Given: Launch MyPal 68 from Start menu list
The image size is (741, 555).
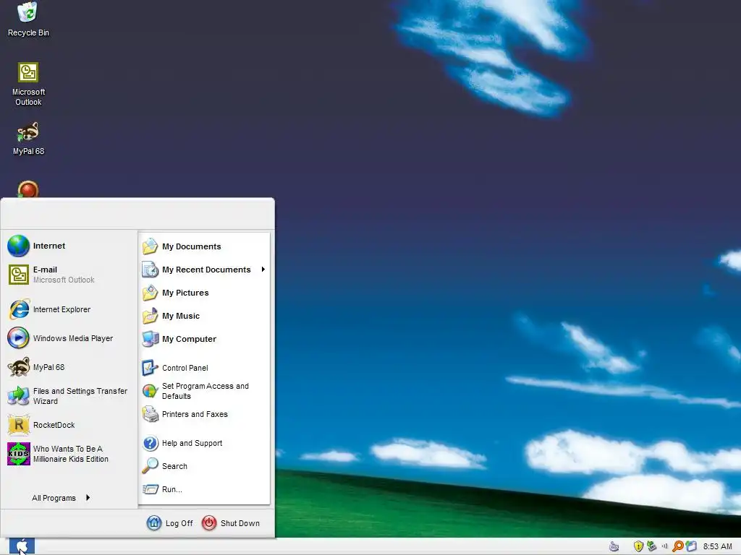Looking at the screenshot, I should (71, 367).
